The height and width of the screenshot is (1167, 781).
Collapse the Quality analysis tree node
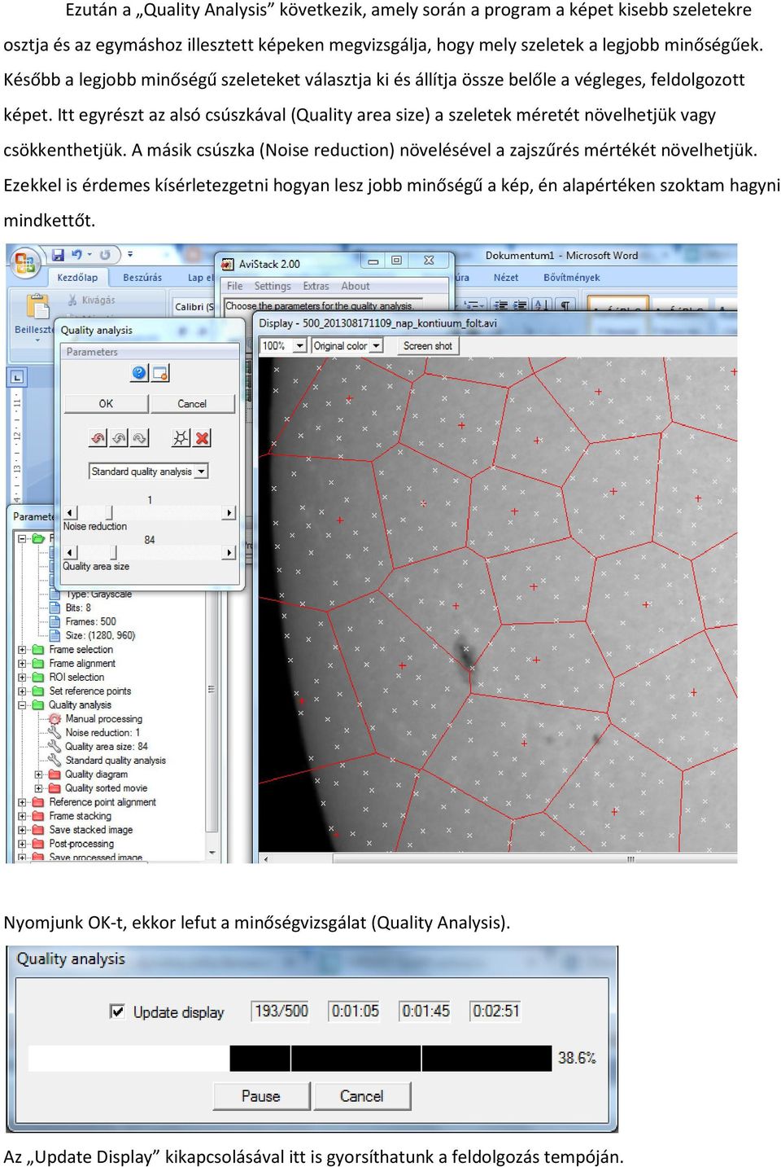(x=22, y=705)
